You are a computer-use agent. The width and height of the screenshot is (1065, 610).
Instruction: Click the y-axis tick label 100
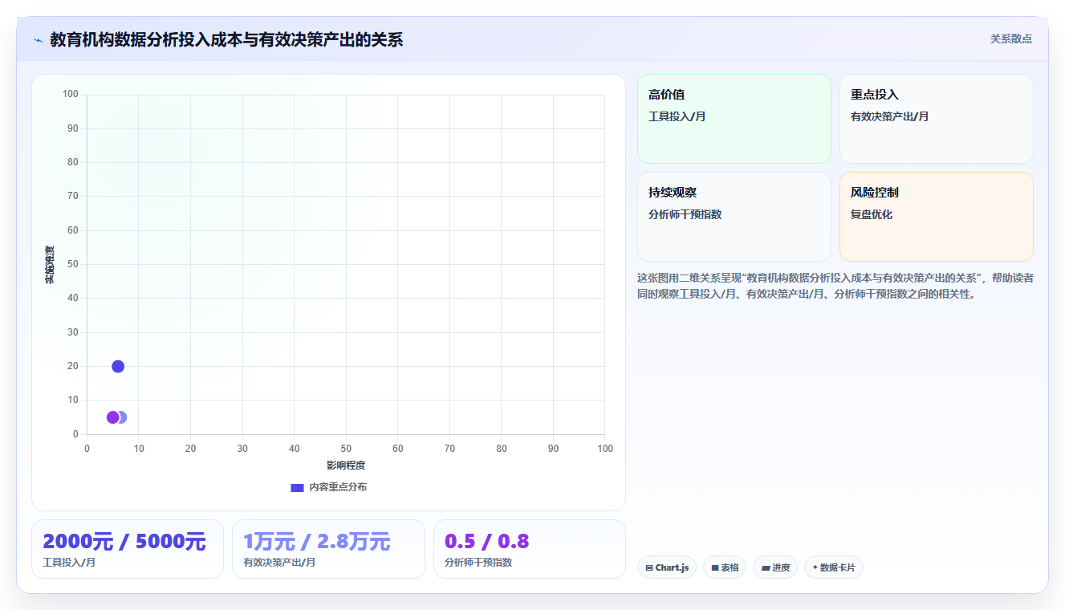(x=71, y=95)
